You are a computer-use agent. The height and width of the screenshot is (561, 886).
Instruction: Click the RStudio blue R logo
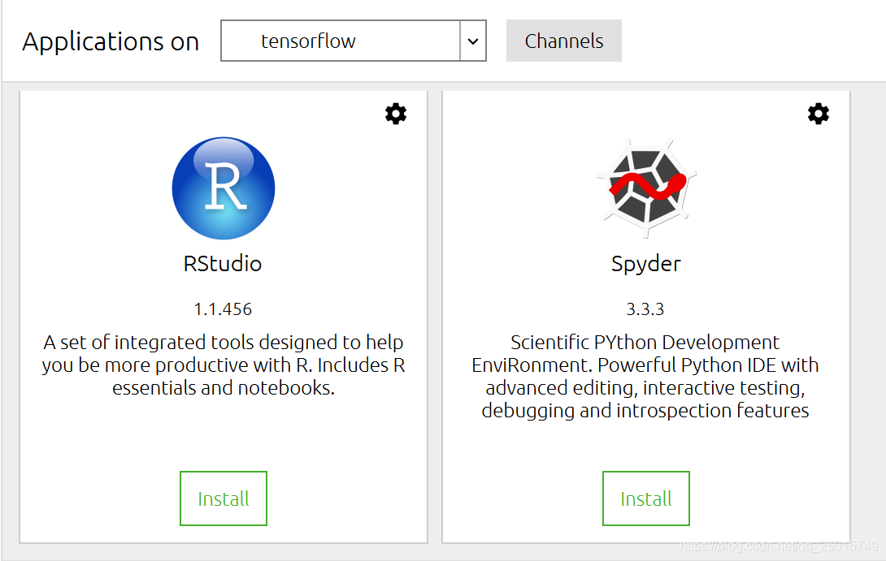(224, 188)
